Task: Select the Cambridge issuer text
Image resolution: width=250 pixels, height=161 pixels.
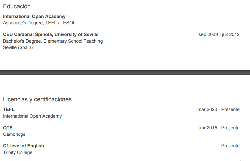Action: 14,134
